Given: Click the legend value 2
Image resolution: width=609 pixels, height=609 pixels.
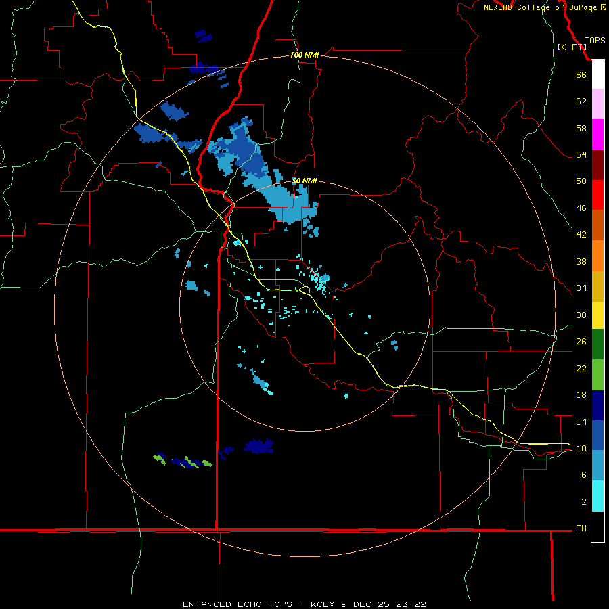Looking at the screenshot, I should click(583, 502).
